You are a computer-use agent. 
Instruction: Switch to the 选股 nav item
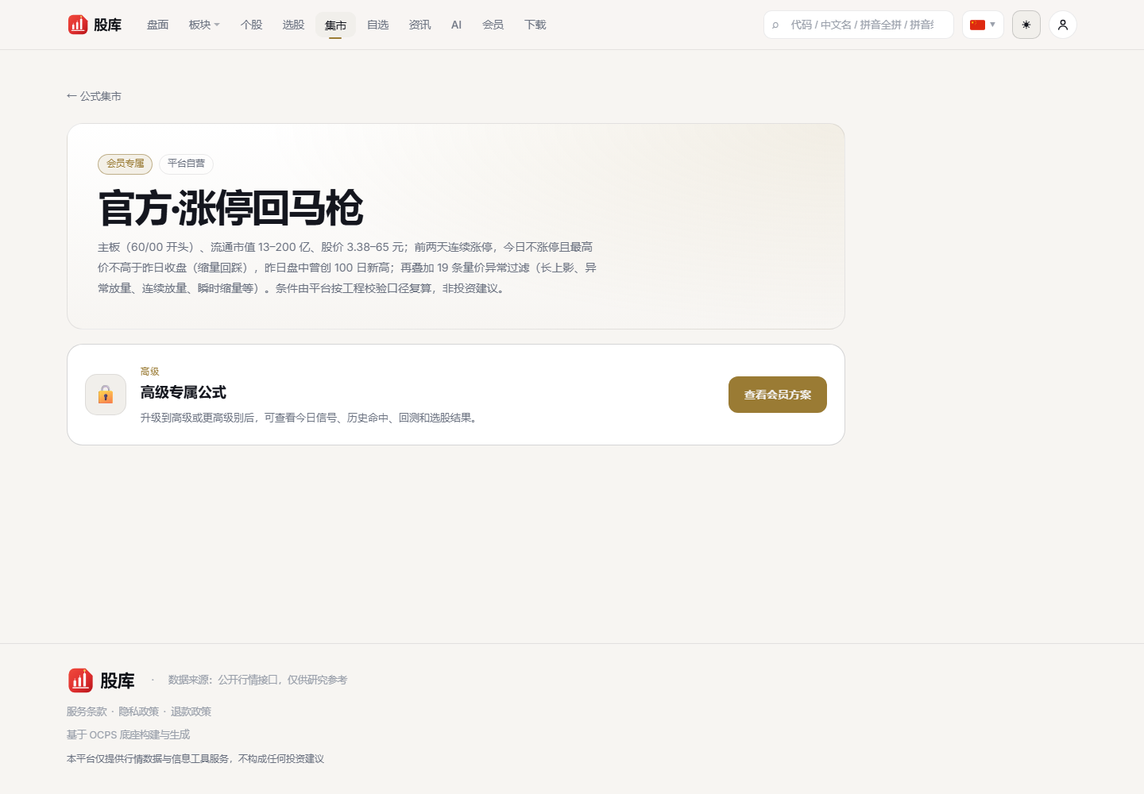[x=294, y=25]
